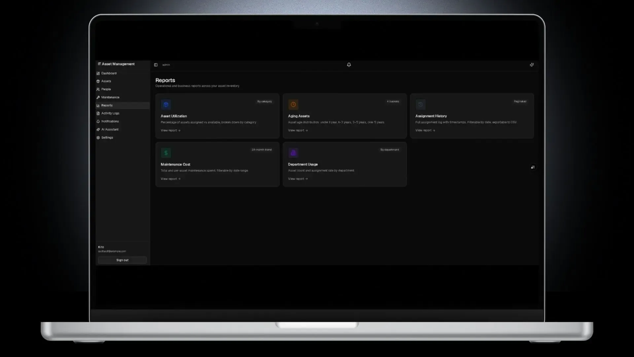Click the user name Kito

(x=101, y=247)
